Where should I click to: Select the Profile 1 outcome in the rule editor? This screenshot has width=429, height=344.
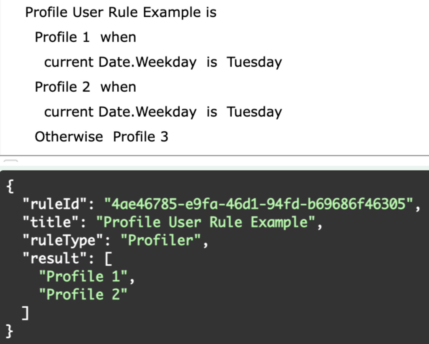coord(62,37)
